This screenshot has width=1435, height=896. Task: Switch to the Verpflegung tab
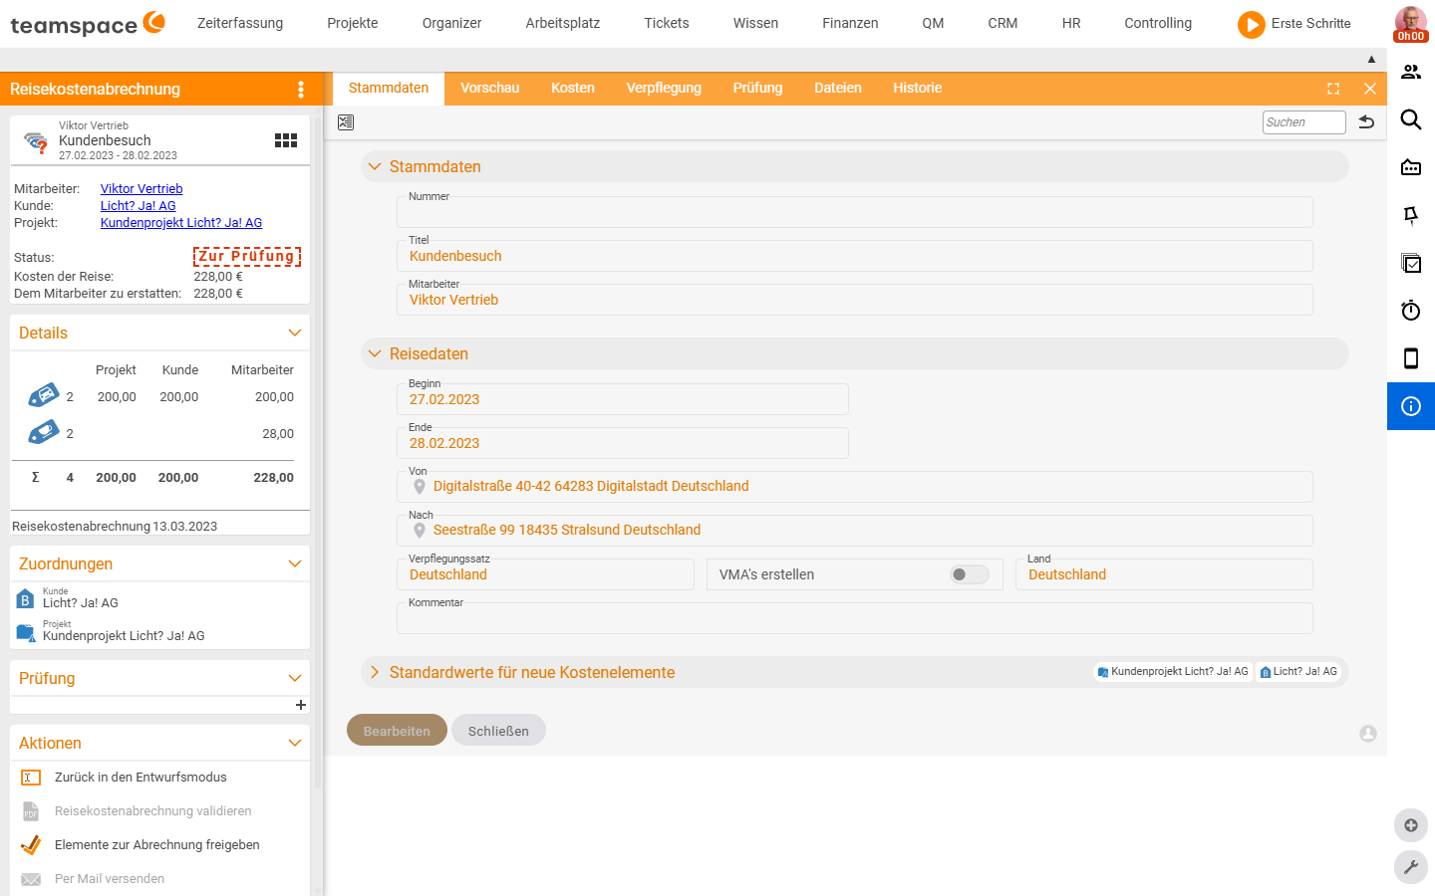pos(664,89)
